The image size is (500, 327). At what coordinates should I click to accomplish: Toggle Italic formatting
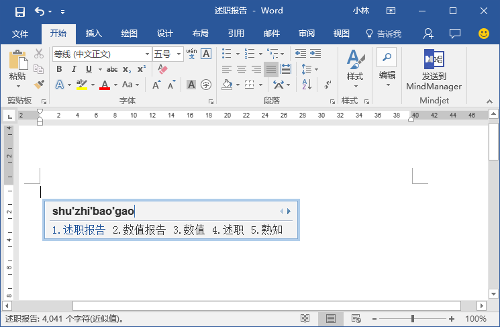74,69
